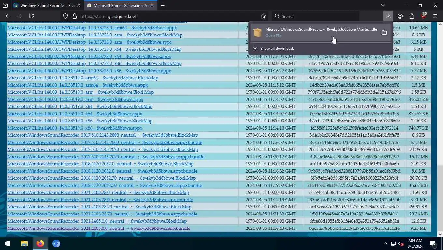
Task: Download WindowsSoundRecorder_2021.2103.28.70 eappxbundle
Action: coord(102,214)
